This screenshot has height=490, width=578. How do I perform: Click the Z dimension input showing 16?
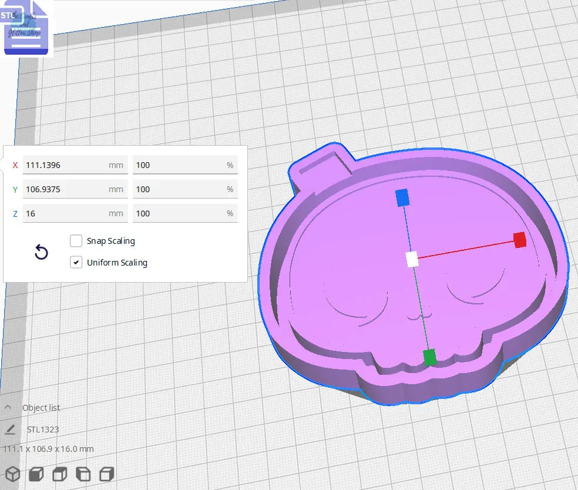tap(75, 213)
